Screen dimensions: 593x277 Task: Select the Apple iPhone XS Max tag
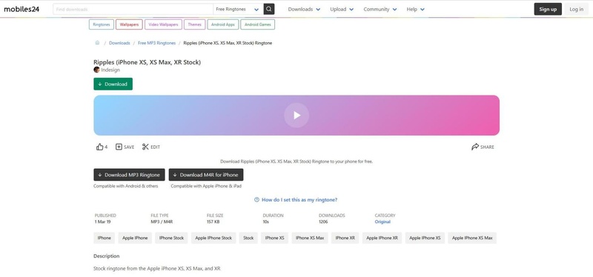[472, 238]
